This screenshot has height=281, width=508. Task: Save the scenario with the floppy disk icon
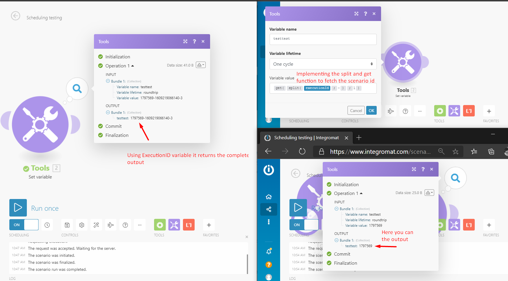pyautogui.click(x=67, y=225)
